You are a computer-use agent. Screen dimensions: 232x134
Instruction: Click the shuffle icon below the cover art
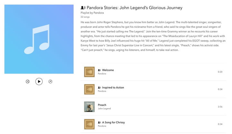pos(27,81)
